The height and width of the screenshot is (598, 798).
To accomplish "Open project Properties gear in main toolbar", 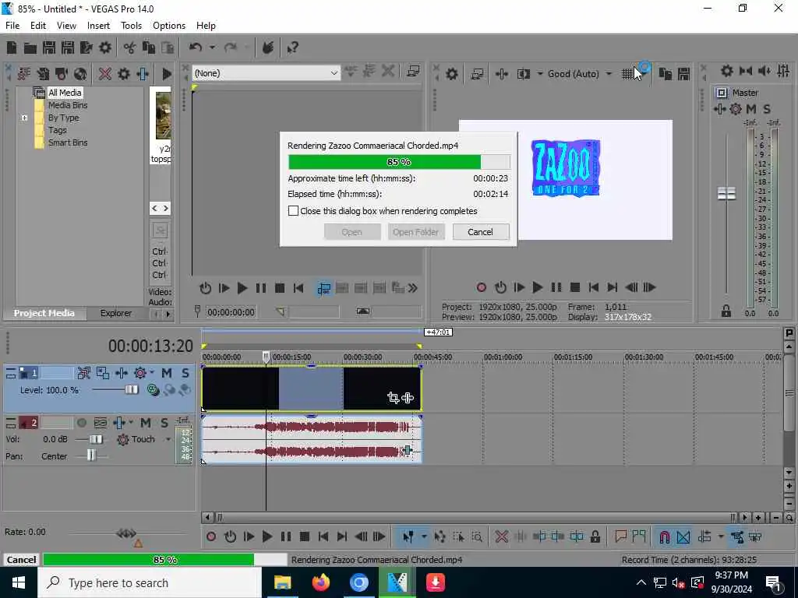I will tap(105, 47).
